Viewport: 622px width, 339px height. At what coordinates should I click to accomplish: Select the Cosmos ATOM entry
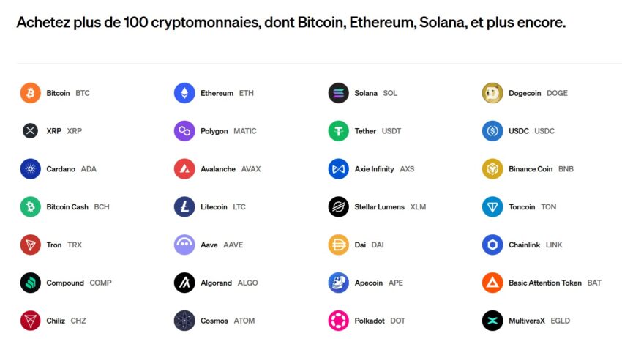[x=228, y=321]
